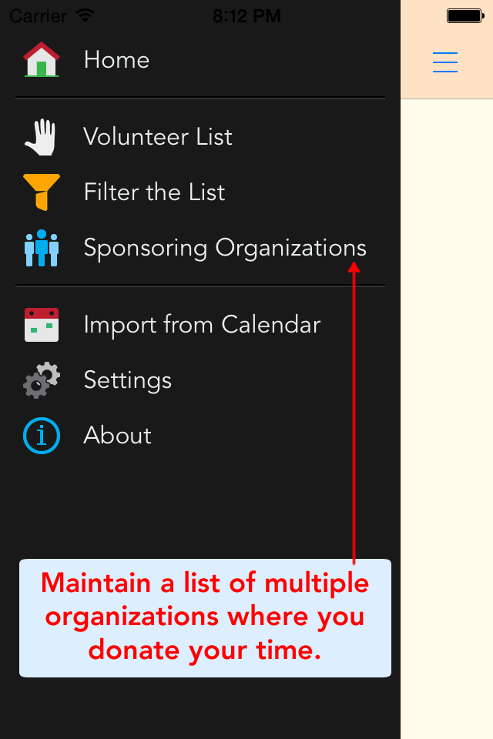The image size is (493, 739).
Task: Open the Volunteer List menu item
Action: click(x=158, y=137)
